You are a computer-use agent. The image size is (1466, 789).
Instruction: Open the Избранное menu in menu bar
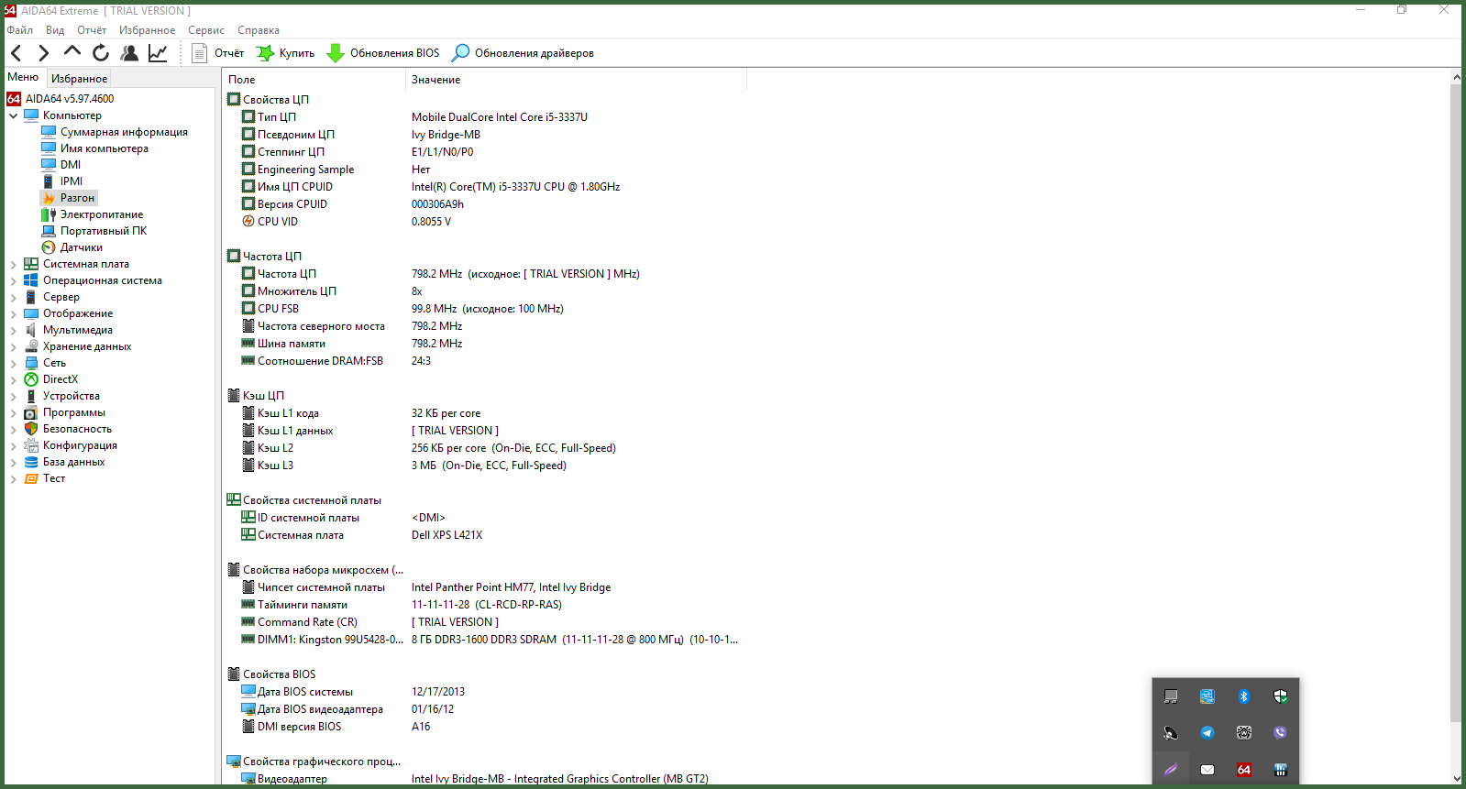[147, 30]
